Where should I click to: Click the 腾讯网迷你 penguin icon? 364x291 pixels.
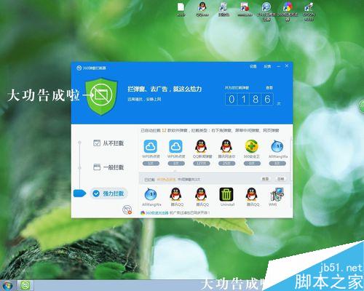[x=226, y=146]
